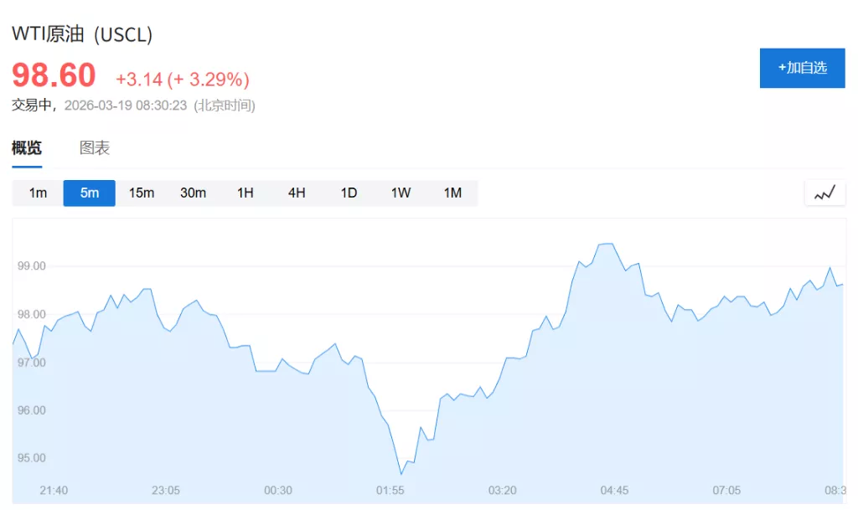Select the 5m time interval
Viewport: 858px width, 510px height.
pos(90,193)
